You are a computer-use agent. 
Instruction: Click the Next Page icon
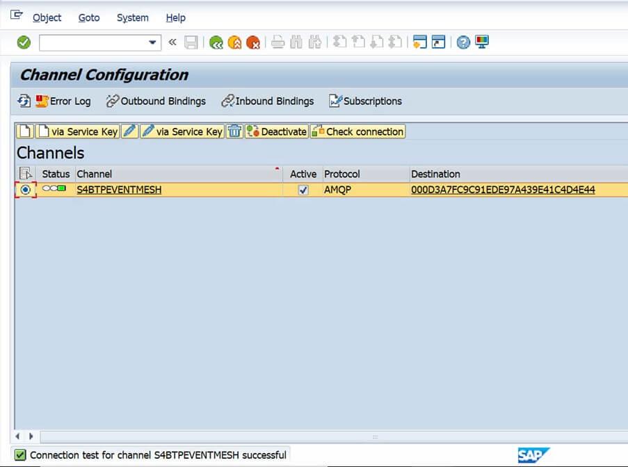pyautogui.click(x=376, y=42)
